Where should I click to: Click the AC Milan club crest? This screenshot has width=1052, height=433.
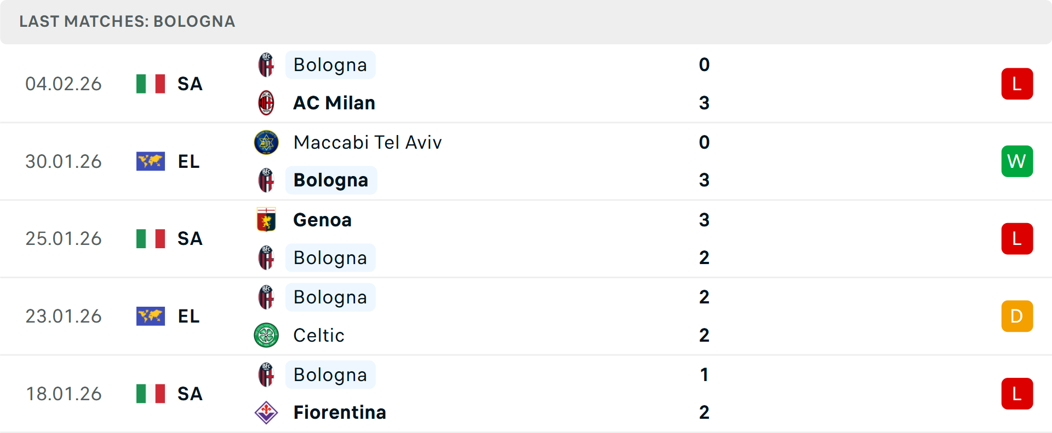coord(266,103)
